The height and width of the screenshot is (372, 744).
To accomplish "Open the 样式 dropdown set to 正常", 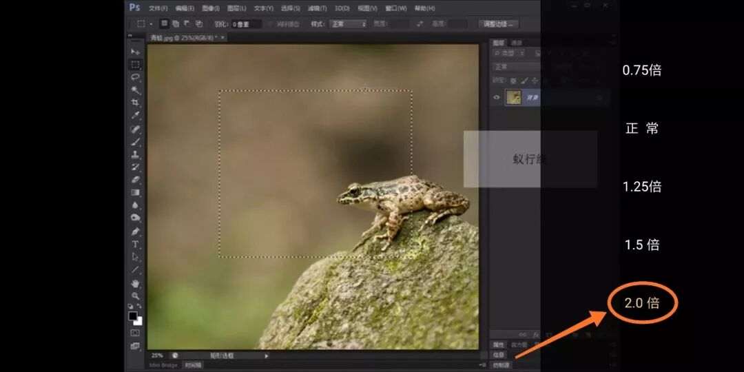I will click(x=348, y=24).
